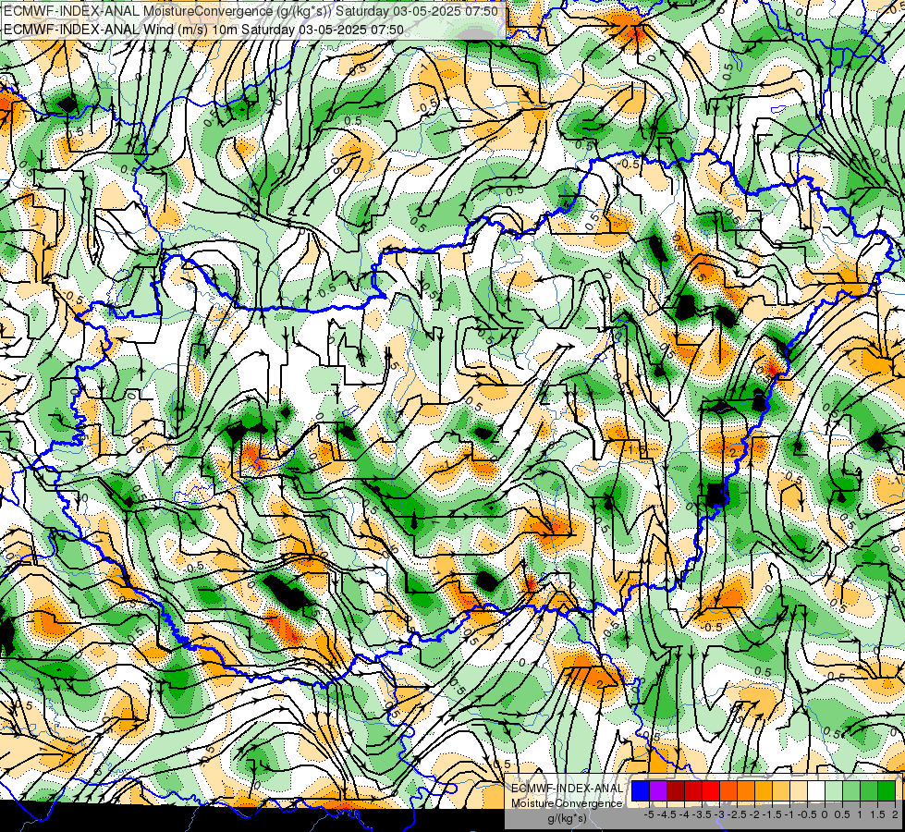Image resolution: width=905 pixels, height=832 pixels.
Task: Pick the white legend swatch near 0
Action: pyautogui.click(x=816, y=790)
